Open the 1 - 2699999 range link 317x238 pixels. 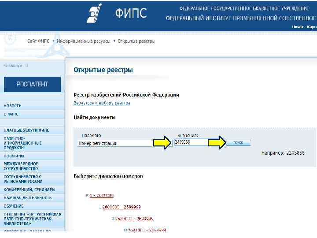pyautogui.click(x=102, y=196)
